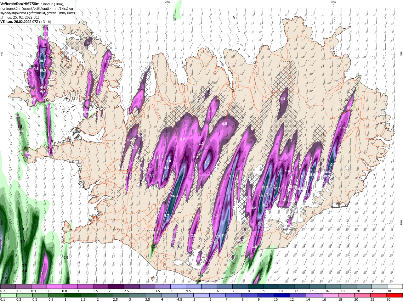This screenshot has width=403, height=302.
Task: Click the 20W longitude label
Action: 167,2
